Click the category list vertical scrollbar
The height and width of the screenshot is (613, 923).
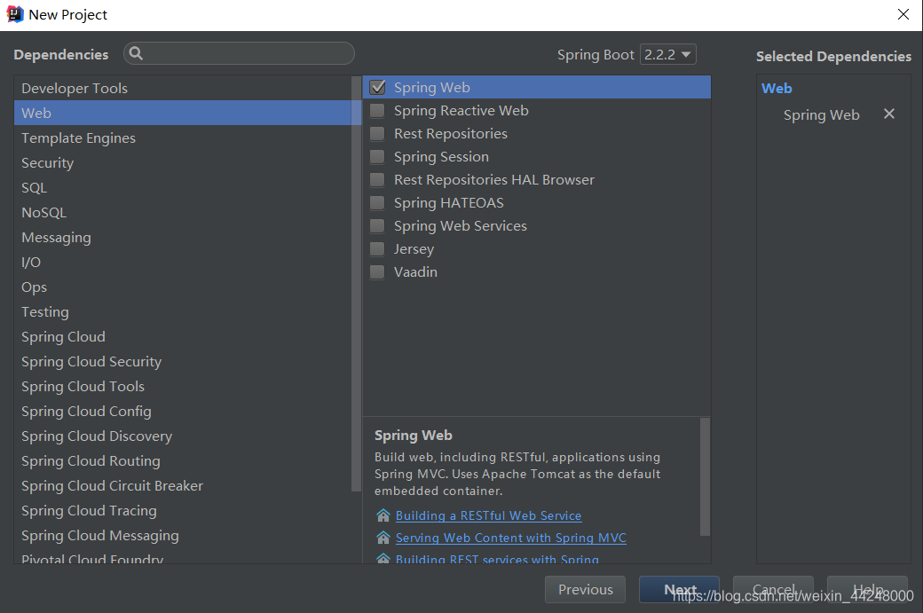[356, 284]
